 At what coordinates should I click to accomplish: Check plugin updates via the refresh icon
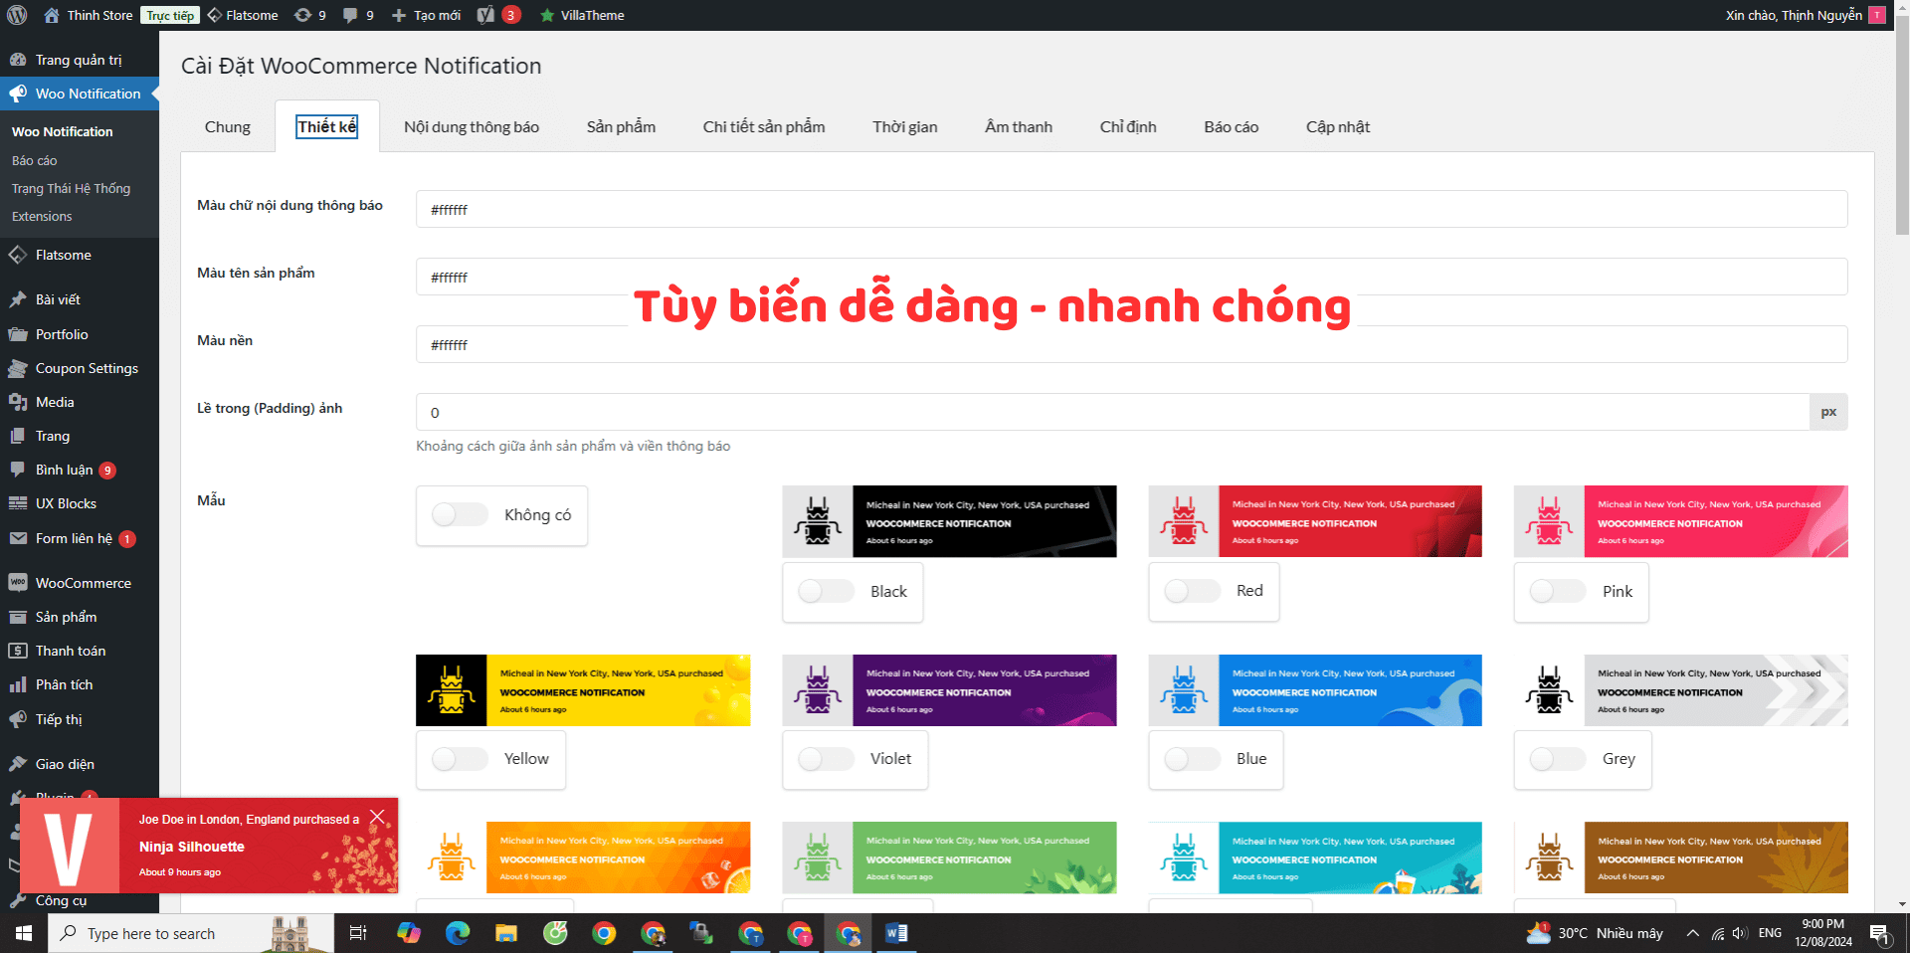click(x=302, y=15)
